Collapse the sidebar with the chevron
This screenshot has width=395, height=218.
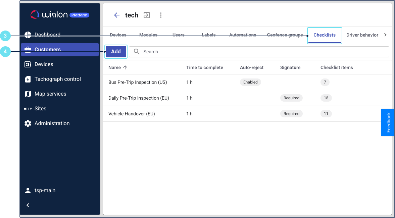click(28, 205)
